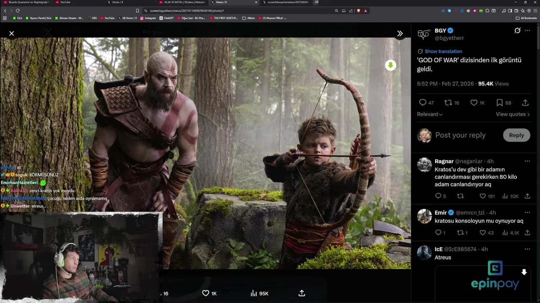Close the active Home / X tab
Screen dimensions: 540x303
[x=256, y=2]
